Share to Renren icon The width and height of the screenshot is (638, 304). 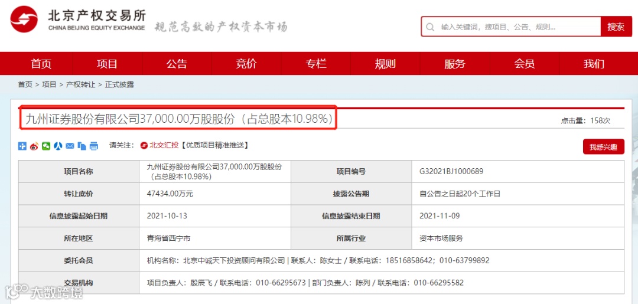click(x=58, y=146)
